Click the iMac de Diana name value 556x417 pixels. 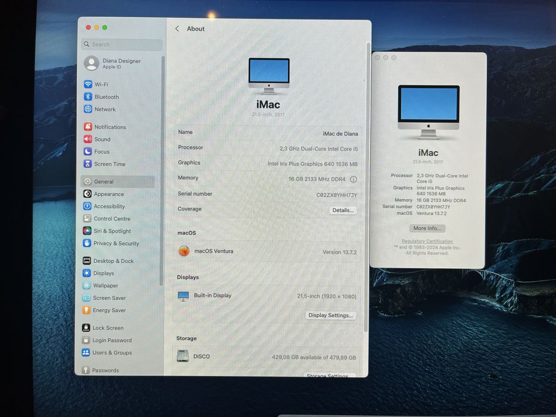[340, 133]
